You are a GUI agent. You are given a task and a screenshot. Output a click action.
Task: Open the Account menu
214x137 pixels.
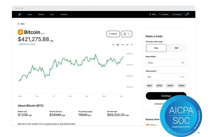tap(177, 14)
